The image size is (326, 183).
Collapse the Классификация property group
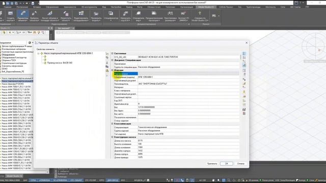coord(112,124)
